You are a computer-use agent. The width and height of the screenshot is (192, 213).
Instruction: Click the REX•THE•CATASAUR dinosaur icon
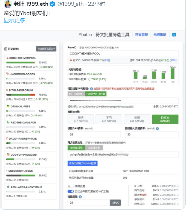pos(8,122)
